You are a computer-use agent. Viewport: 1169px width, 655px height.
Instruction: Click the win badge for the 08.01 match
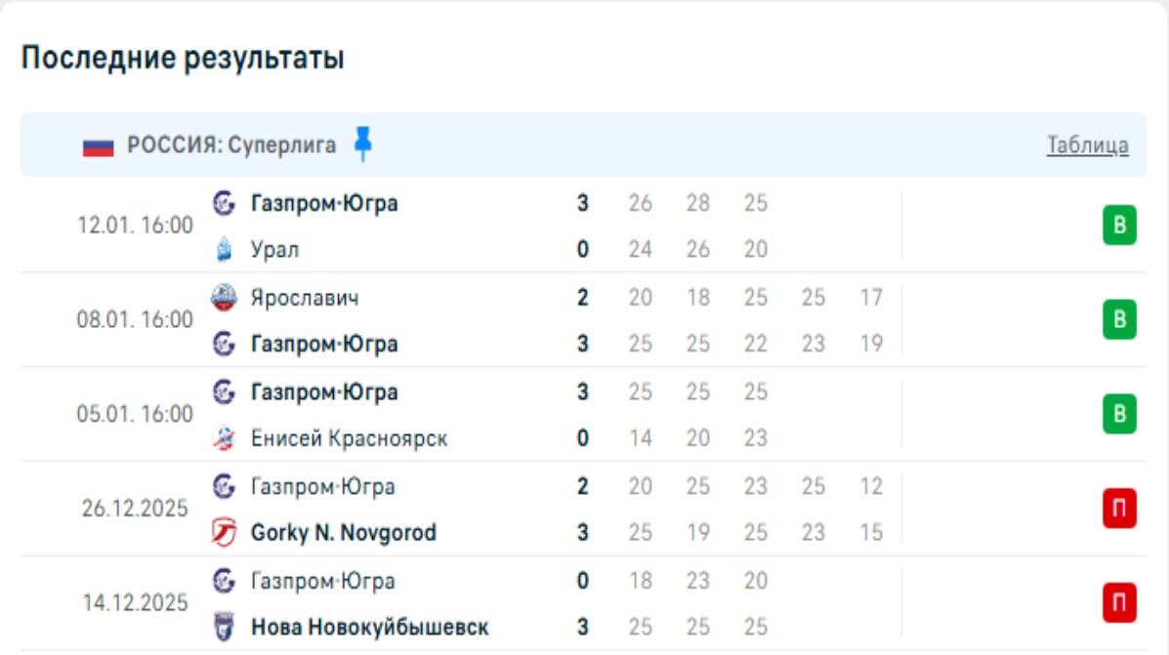click(x=1119, y=320)
